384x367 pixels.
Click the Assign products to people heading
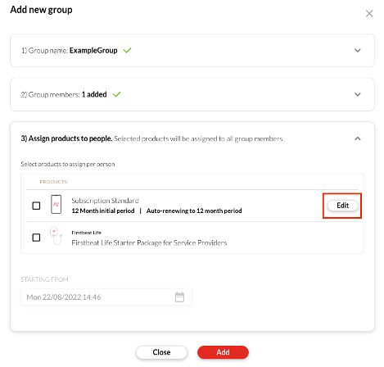pos(66,138)
